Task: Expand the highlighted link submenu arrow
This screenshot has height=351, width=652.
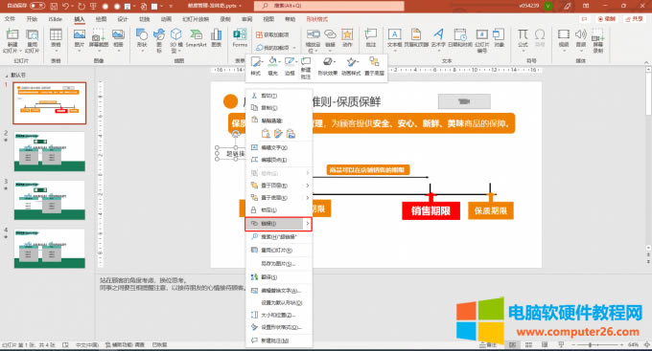Action: 307,224
